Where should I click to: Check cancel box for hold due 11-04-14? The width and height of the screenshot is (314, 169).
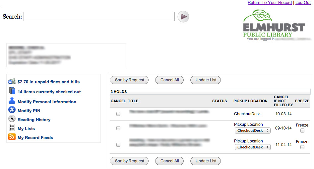(x=118, y=145)
